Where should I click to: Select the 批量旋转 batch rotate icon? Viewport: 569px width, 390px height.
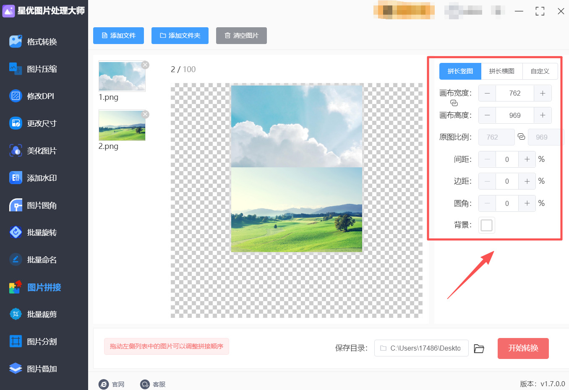16,232
